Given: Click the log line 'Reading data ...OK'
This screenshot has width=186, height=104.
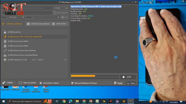Looking at the screenshot, I should tap(78, 11).
